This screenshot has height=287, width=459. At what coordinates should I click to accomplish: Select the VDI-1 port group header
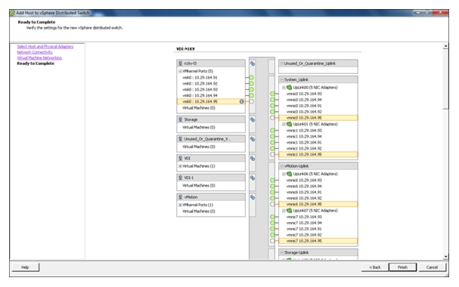[x=211, y=177]
